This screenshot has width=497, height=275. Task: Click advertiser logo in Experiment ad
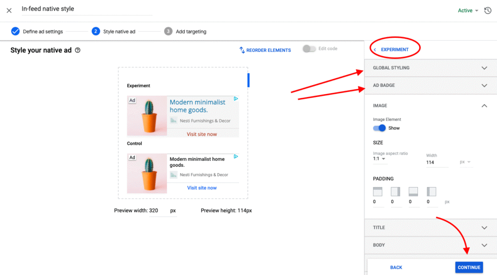point(173,120)
